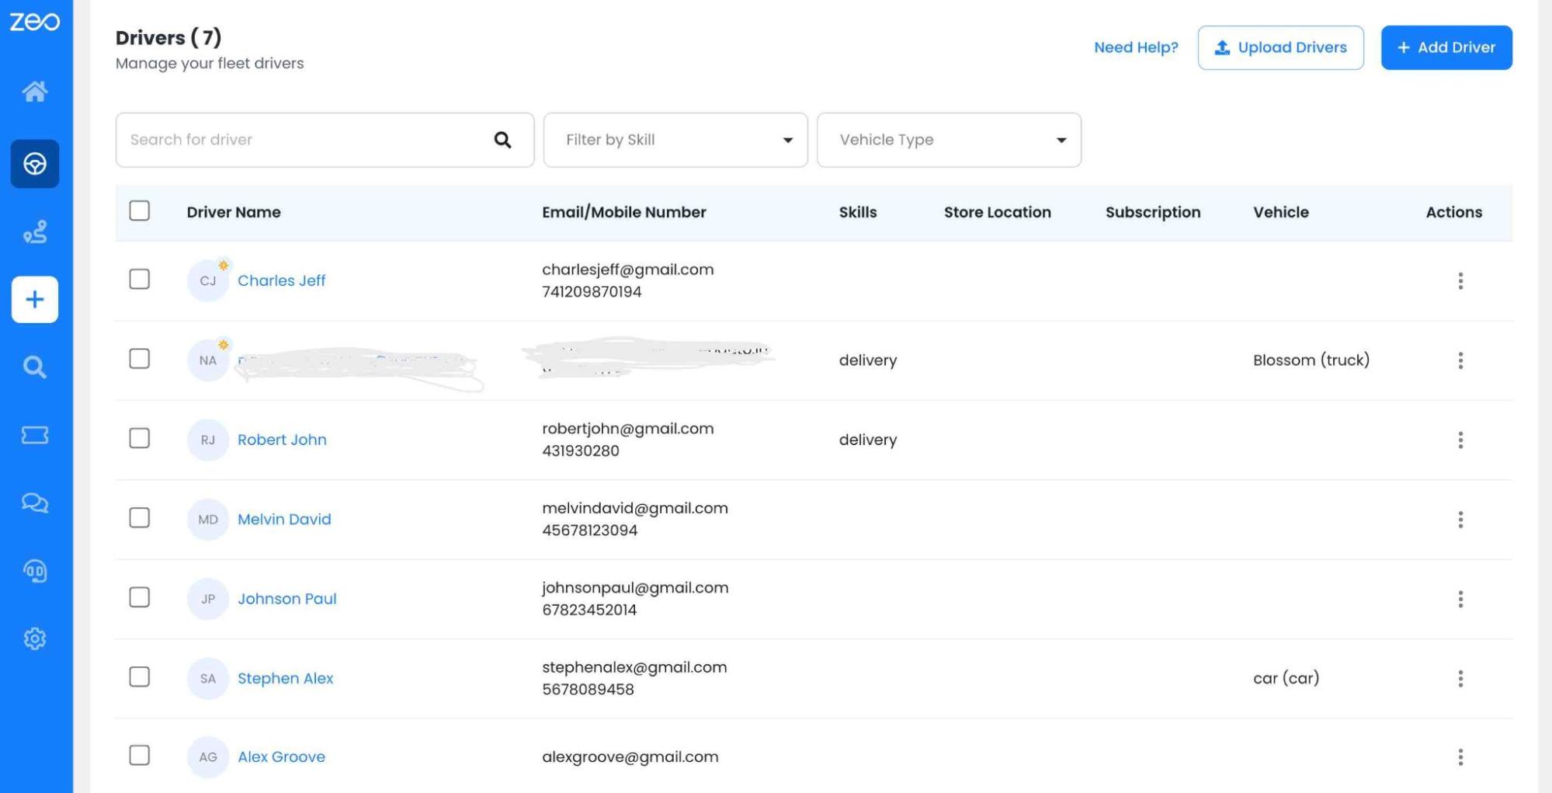This screenshot has height=793, width=1552.
Task: Click the plus icon to create new
Action: coord(35,300)
